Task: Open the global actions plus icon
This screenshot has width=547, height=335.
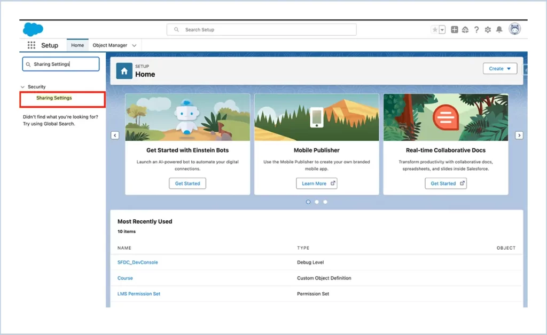Action: tap(454, 29)
